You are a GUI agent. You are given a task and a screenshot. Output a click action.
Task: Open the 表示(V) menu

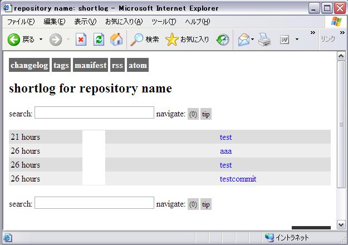[x=85, y=22]
